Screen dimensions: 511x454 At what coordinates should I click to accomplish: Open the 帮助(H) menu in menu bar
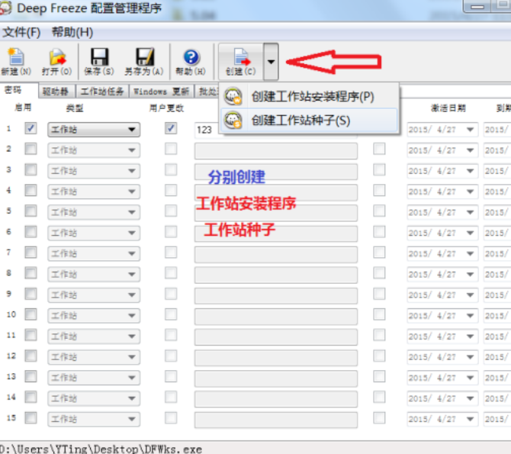[x=72, y=32]
